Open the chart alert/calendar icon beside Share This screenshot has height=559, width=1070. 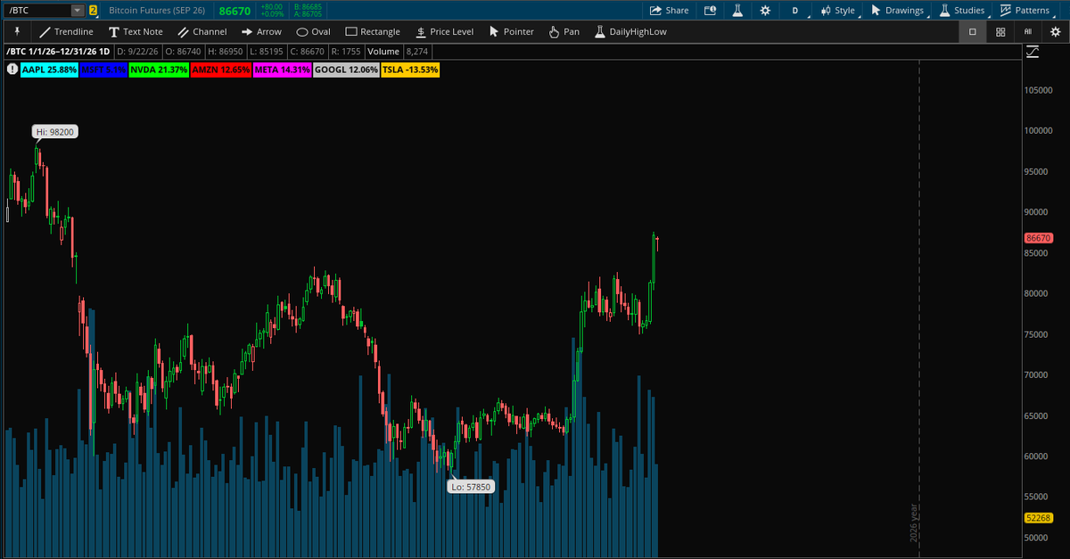point(710,10)
